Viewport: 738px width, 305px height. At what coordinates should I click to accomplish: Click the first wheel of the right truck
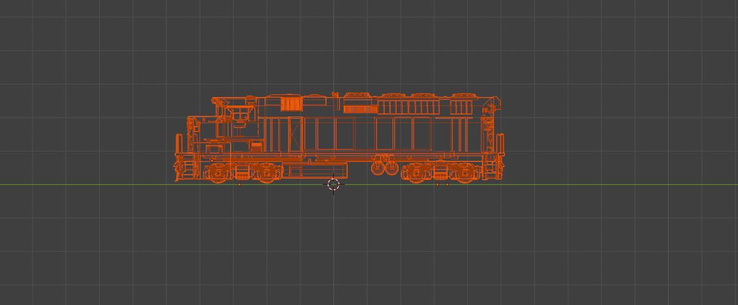(x=417, y=174)
